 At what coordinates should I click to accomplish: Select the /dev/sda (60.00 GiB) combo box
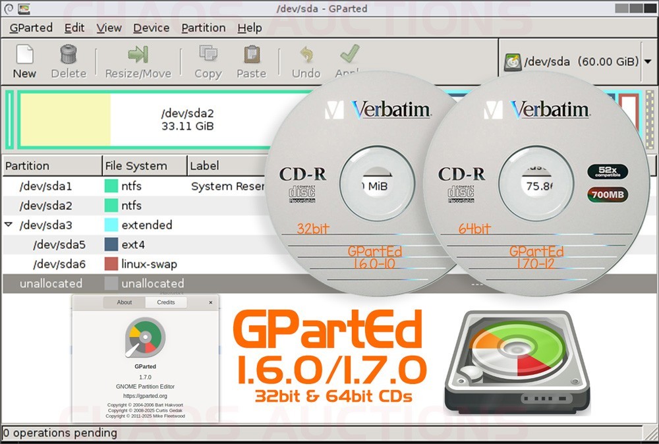[577, 62]
